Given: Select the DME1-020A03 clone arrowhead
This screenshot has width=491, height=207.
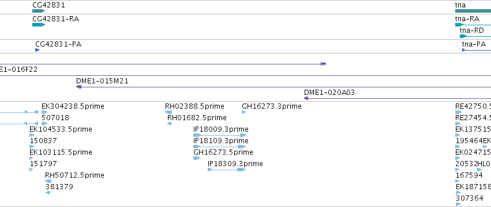Looking at the screenshot, I should pos(306,98).
